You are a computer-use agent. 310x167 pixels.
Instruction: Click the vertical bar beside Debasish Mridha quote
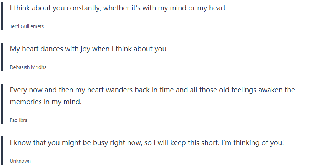point(2,57)
